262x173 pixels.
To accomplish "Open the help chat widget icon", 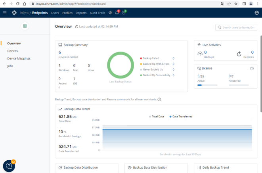I will click(9, 166).
